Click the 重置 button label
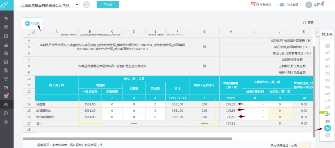 click(310, 23)
